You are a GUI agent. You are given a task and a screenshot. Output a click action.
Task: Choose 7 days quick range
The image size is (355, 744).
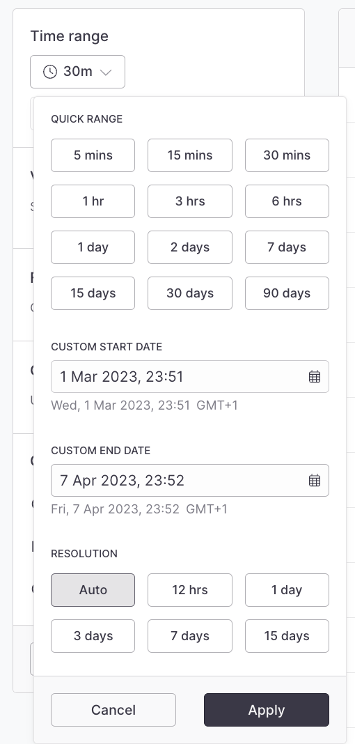pyautogui.click(x=287, y=247)
